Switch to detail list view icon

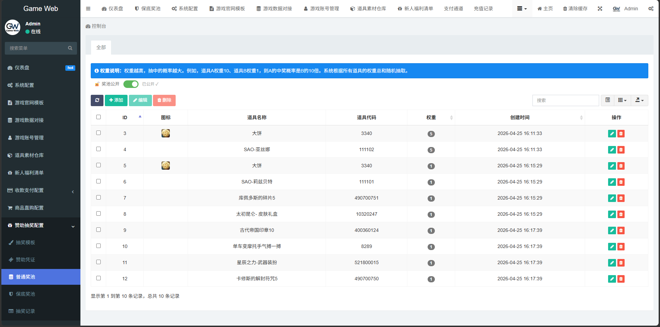click(x=607, y=100)
